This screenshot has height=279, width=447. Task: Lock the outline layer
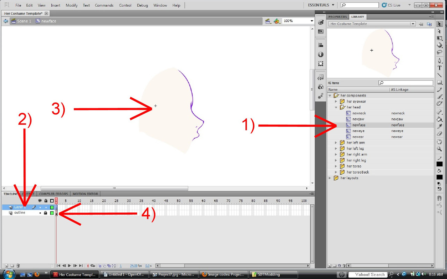(x=45, y=213)
